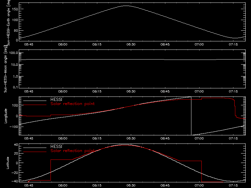Select 06:00 label under Earth angle plot
251x188 pixels.
(63, 44)
